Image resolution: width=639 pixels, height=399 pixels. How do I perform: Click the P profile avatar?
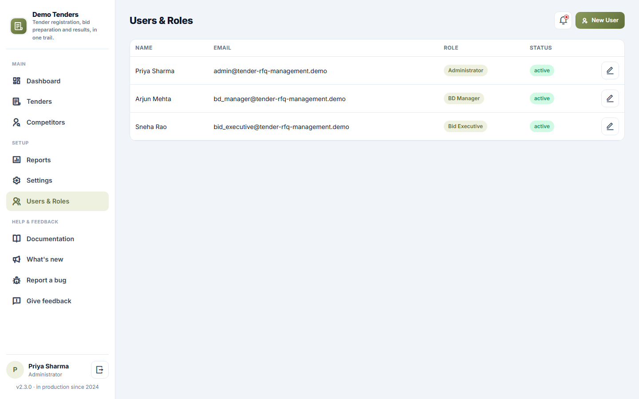15,370
